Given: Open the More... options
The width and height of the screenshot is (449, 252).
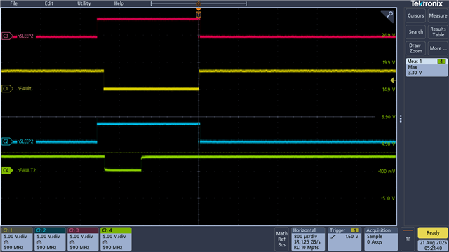Looking at the screenshot, I should (x=438, y=48).
